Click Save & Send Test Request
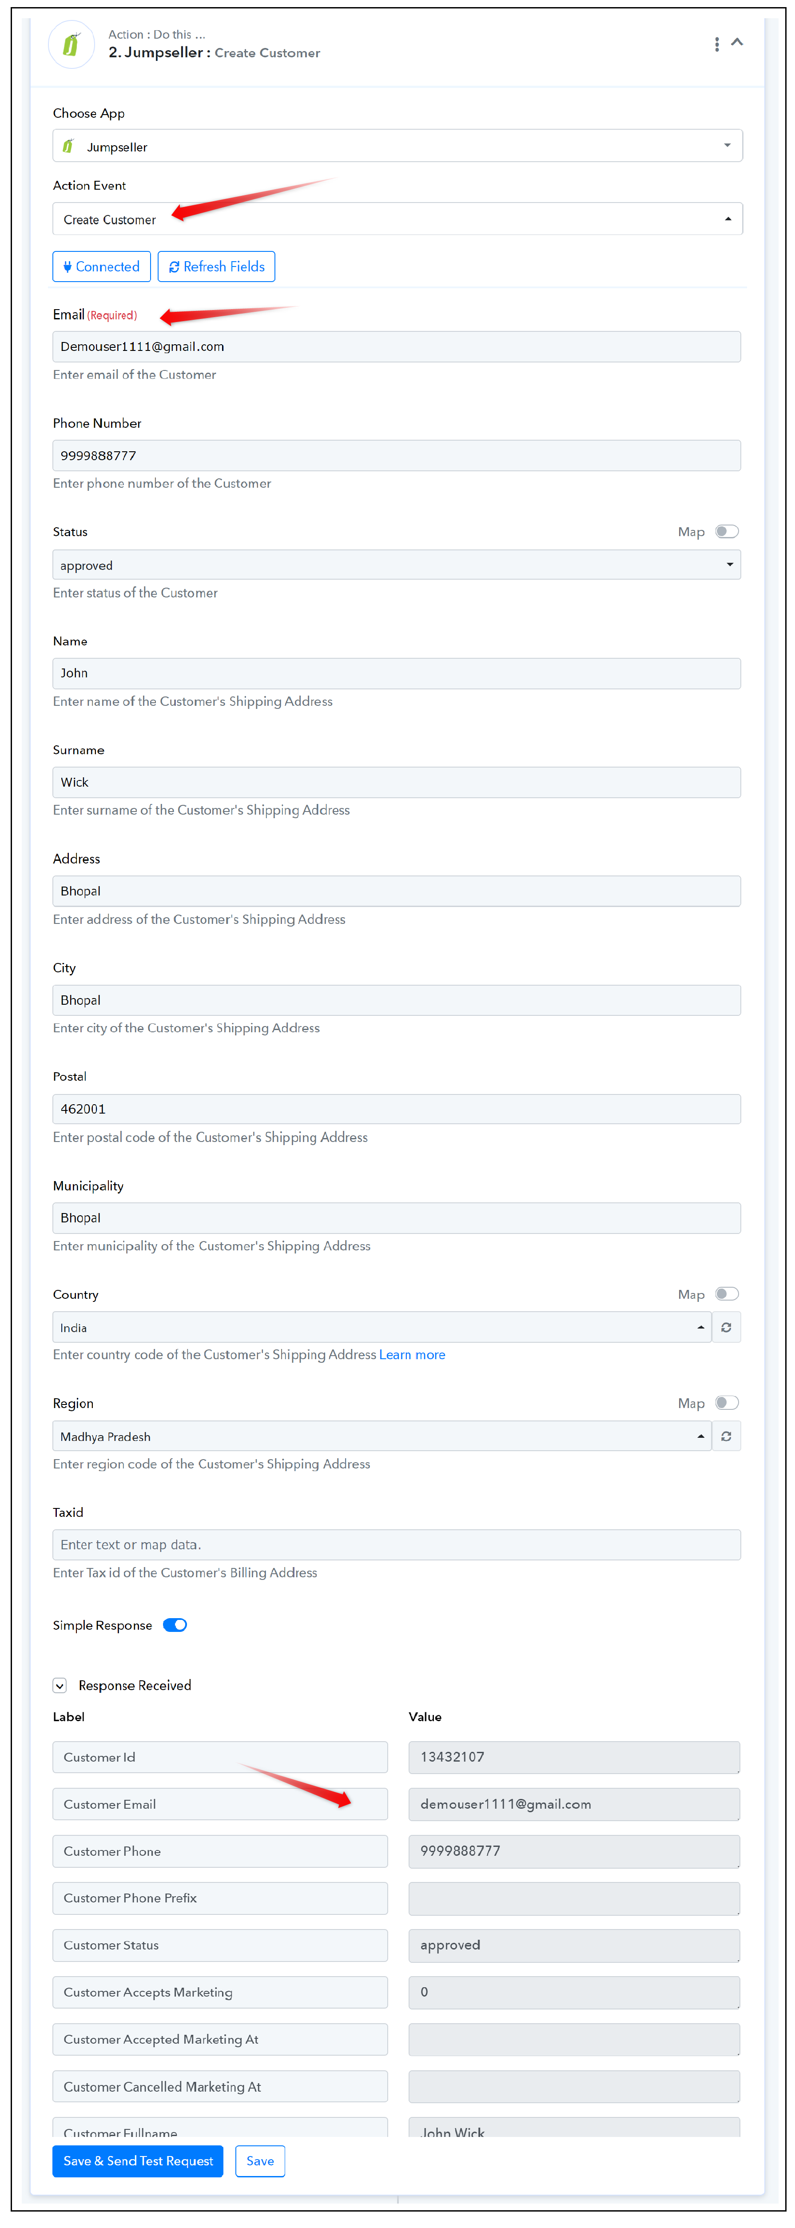 pos(138,2161)
